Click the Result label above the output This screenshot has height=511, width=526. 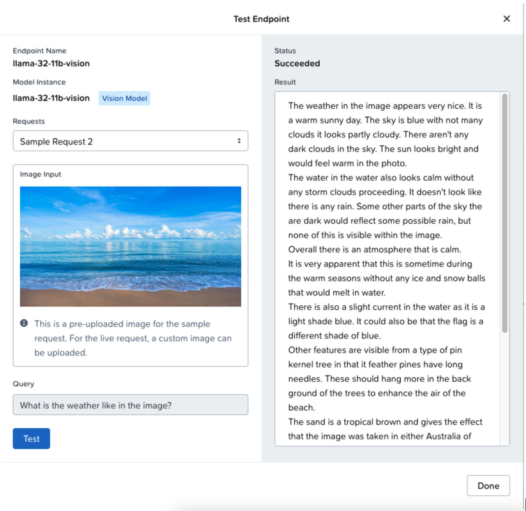point(285,82)
